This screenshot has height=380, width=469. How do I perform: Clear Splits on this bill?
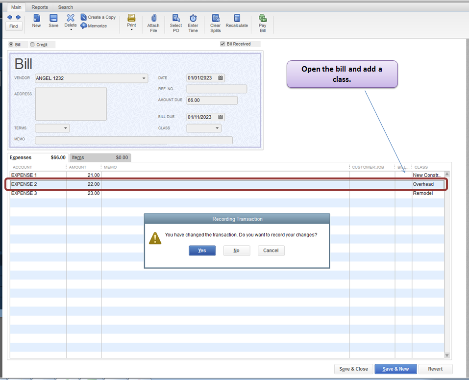(x=215, y=23)
